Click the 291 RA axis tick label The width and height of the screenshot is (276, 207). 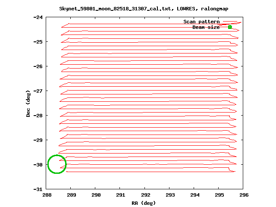pyautogui.click(x=121, y=195)
